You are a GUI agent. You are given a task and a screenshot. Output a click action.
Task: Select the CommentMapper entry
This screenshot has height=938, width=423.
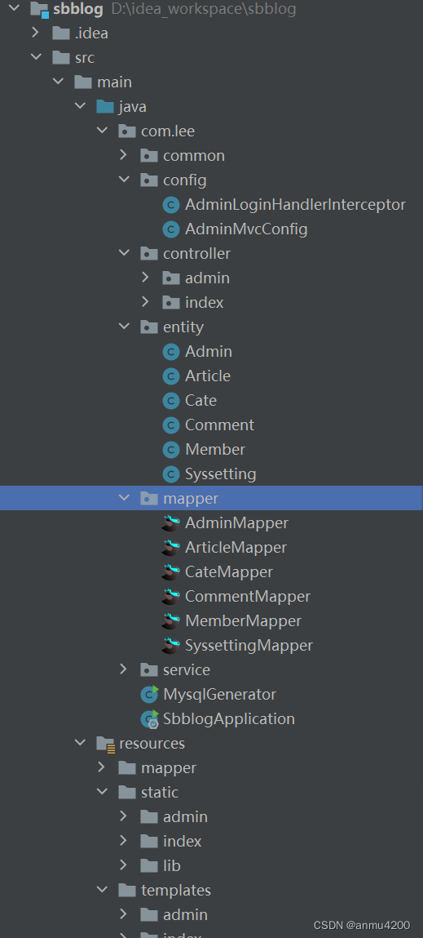coord(247,597)
